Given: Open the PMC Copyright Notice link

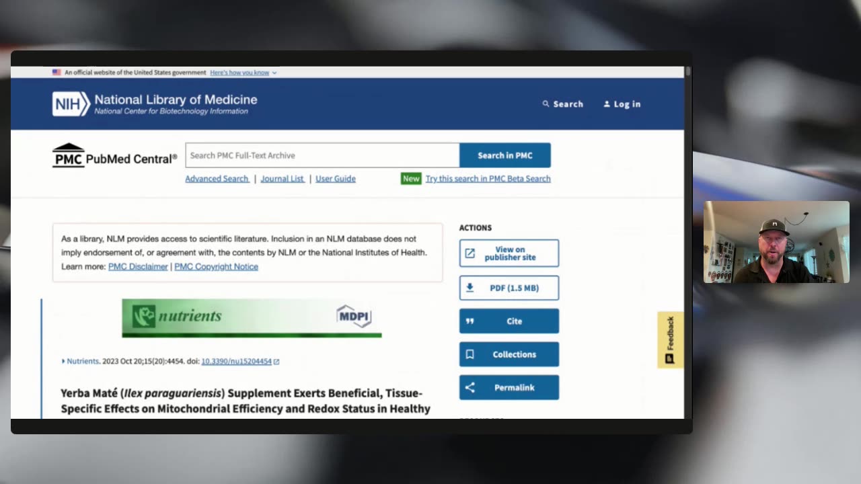Looking at the screenshot, I should tap(216, 267).
